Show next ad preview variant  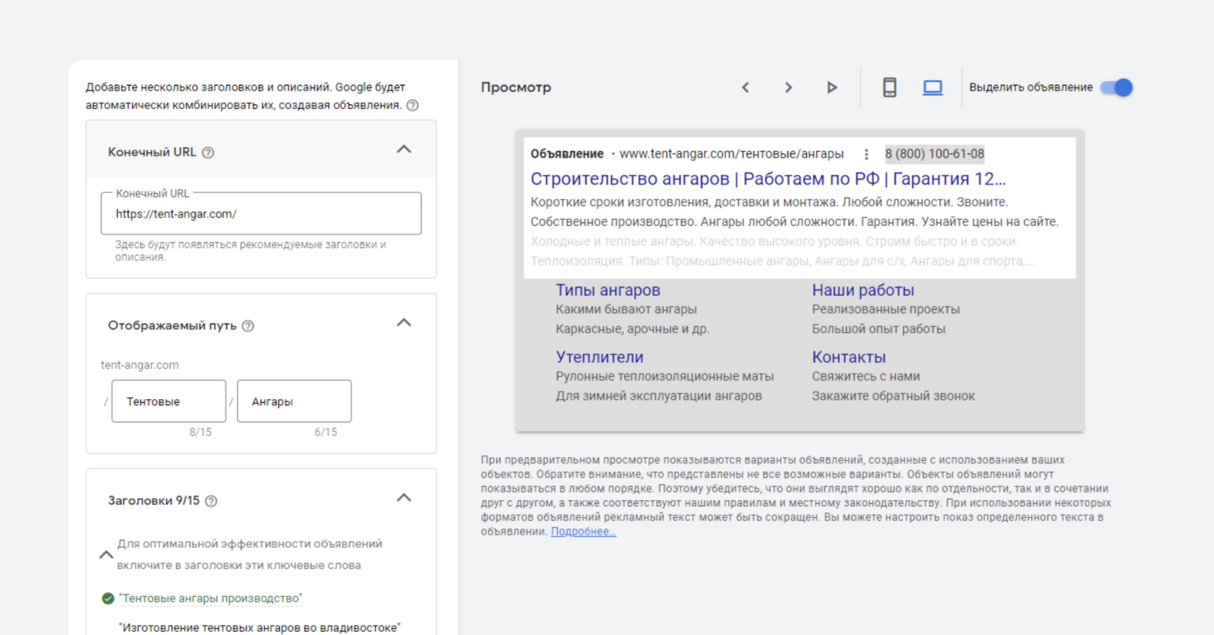pyautogui.click(x=788, y=87)
